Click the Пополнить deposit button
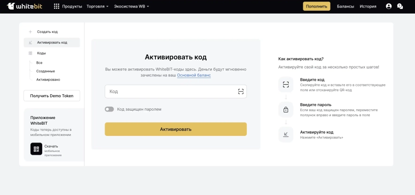 (x=316, y=7)
